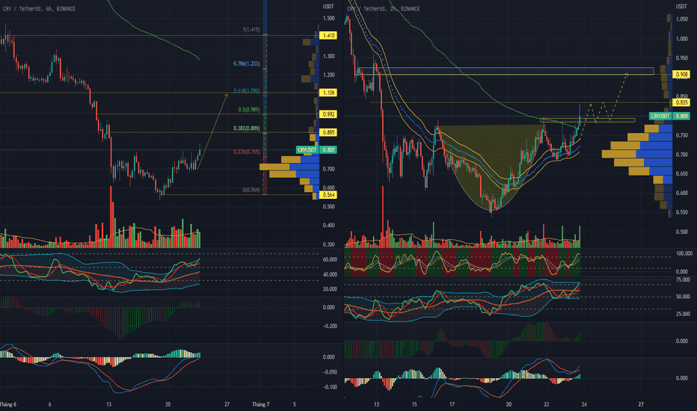Screen dimensions: 697x411
Task: Click the 1.300 value on the price axis
Action: [329, 56]
